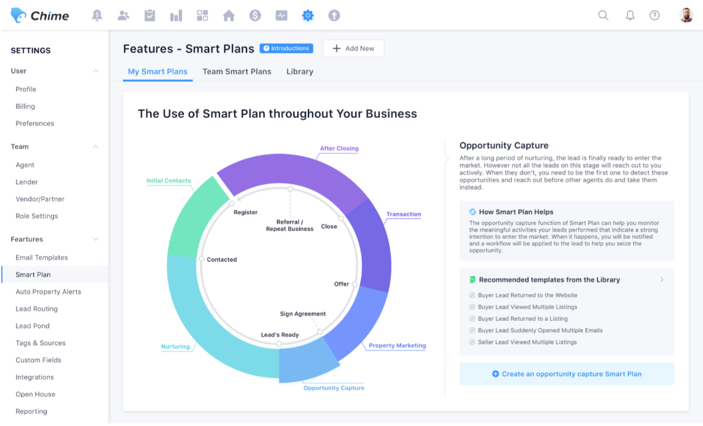
Task: Collapse the User settings section
Action: click(x=95, y=71)
